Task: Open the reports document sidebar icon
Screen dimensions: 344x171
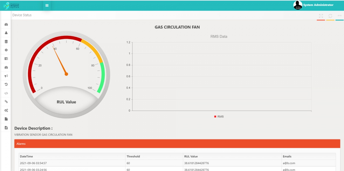Action: click(5, 119)
